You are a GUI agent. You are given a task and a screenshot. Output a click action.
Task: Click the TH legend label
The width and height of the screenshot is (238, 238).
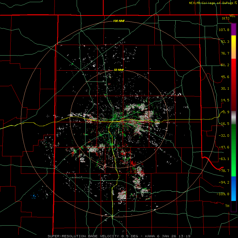pyautogui.click(x=227, y=206)
